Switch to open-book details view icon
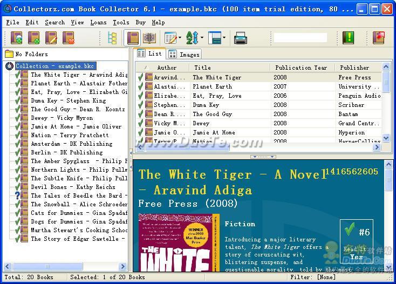The image size is (396, 284). pos(149,38)
